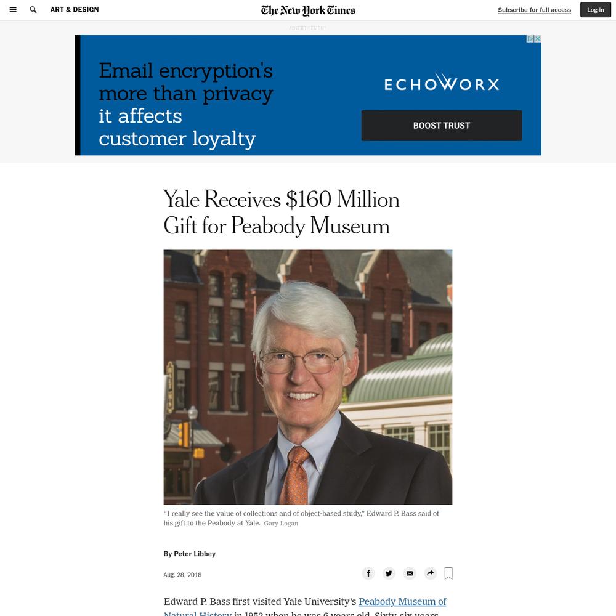Click the article headline about Yale gift
This screenshot has width=616, height=616.
(282, 212)
